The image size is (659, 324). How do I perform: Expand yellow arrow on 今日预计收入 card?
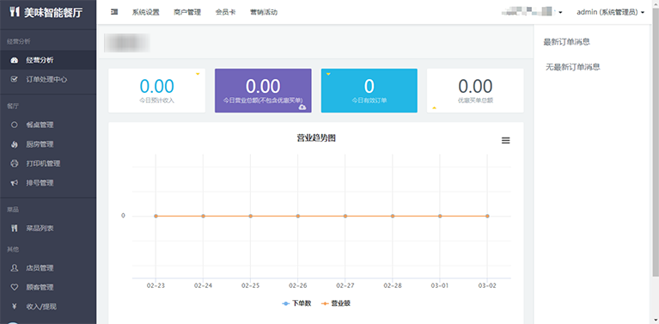tap(198, 75)
